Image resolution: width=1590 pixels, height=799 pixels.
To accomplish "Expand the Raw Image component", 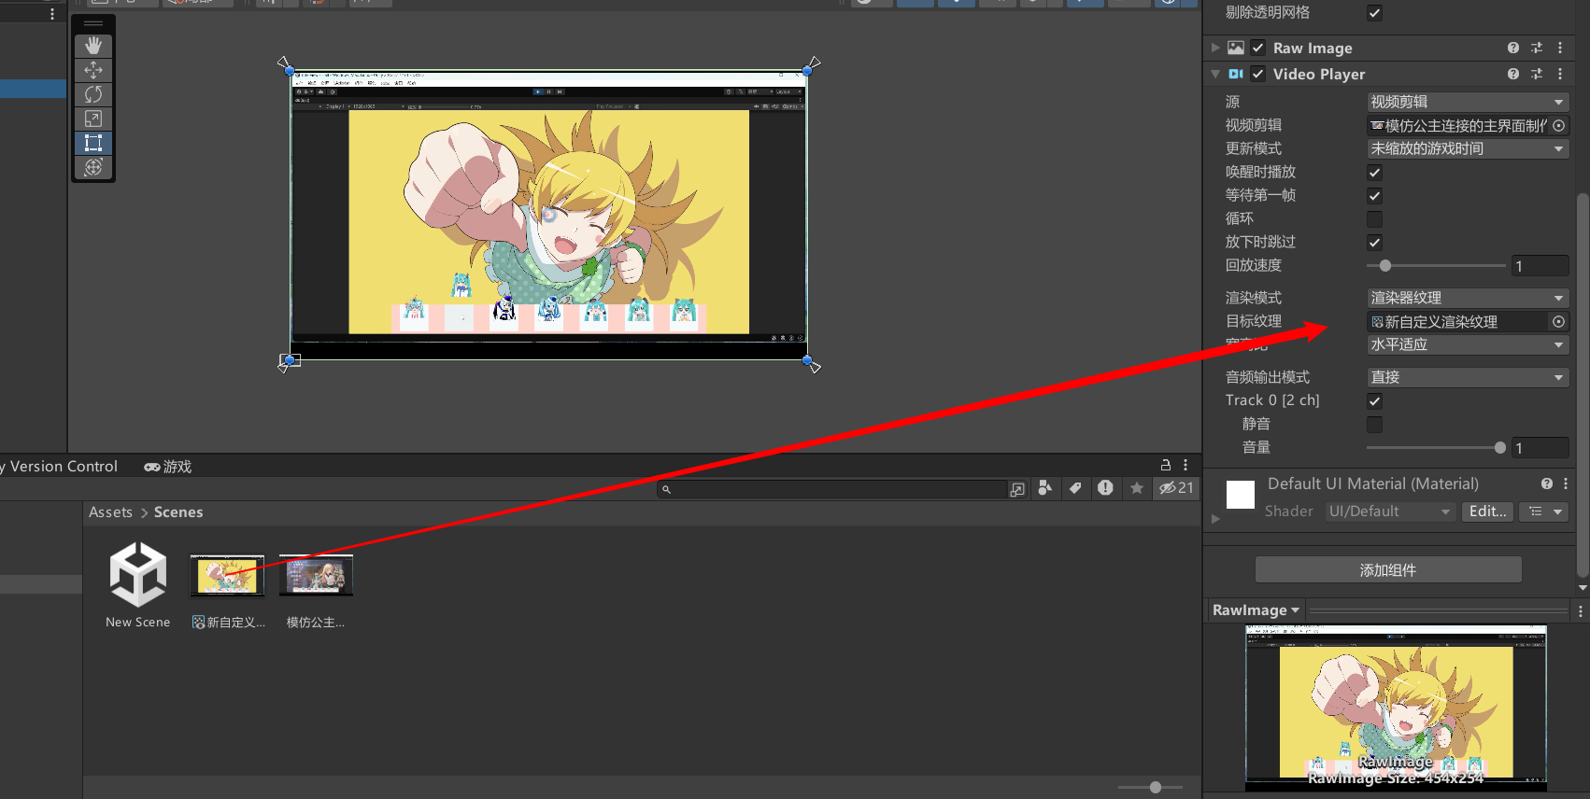I will click(x=1215, y=48).
